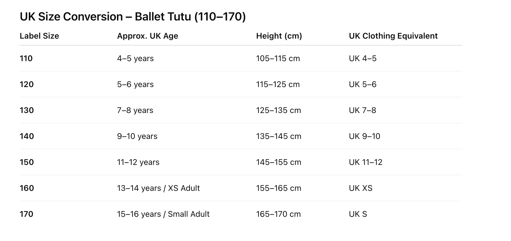This screenshot has width=511, height=241.
Task: Click the Height (cm) column header
Action: point(279,36)
